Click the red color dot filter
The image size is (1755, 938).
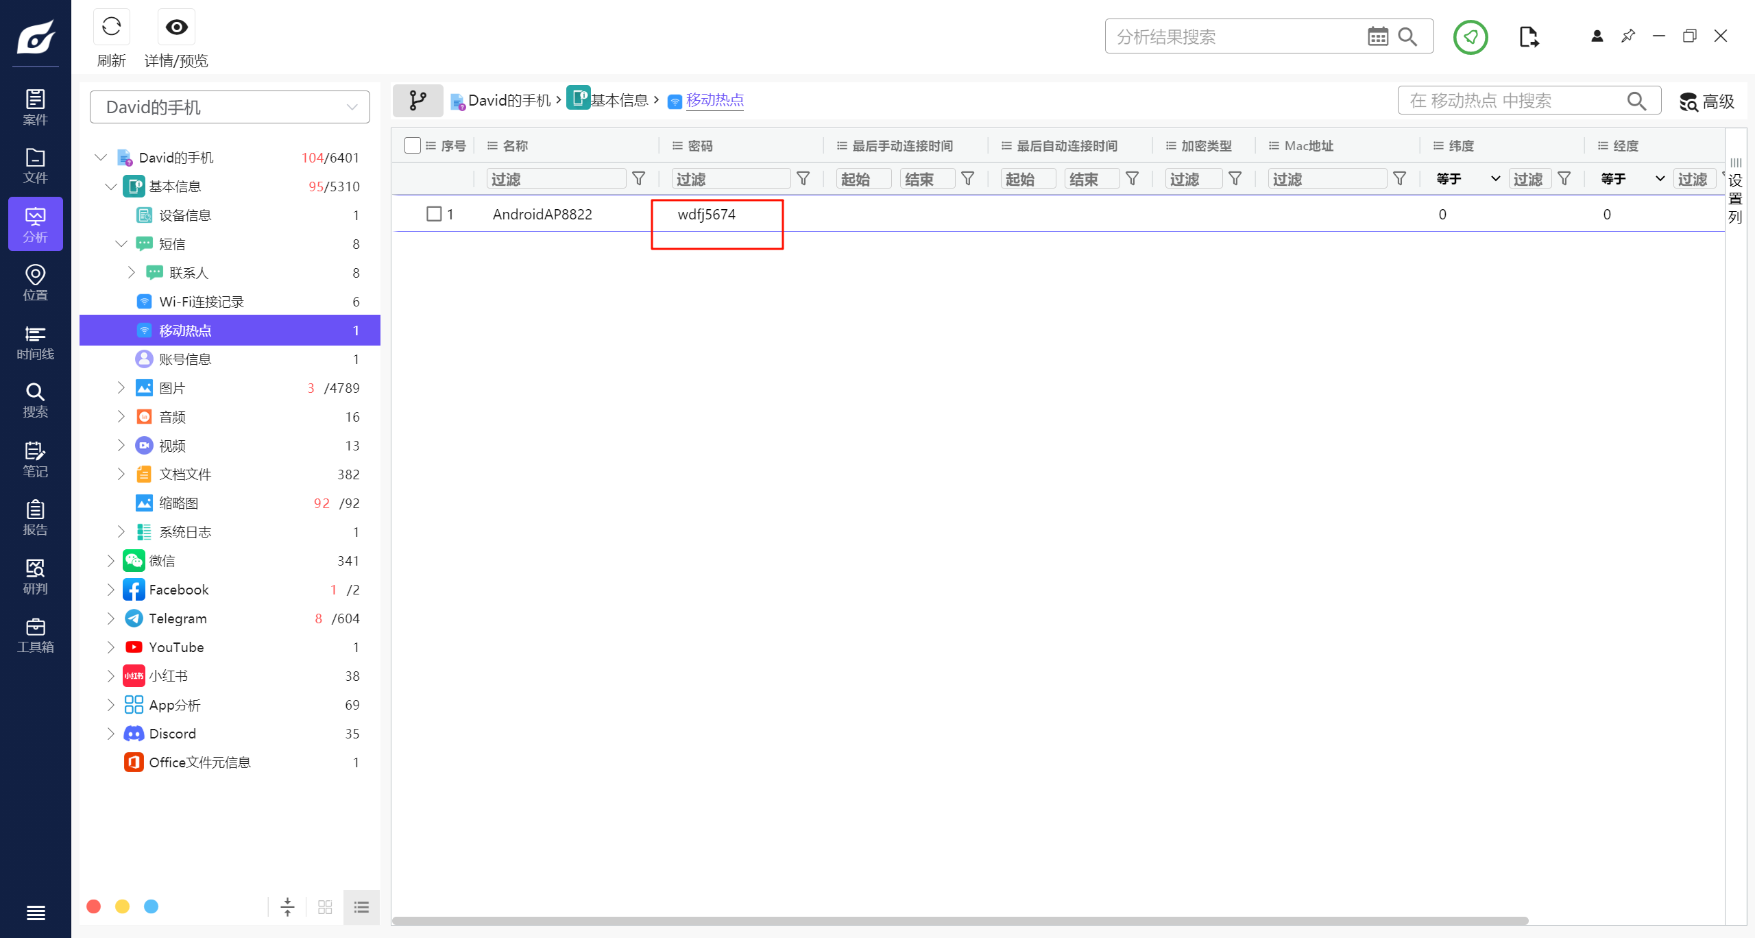94,906
